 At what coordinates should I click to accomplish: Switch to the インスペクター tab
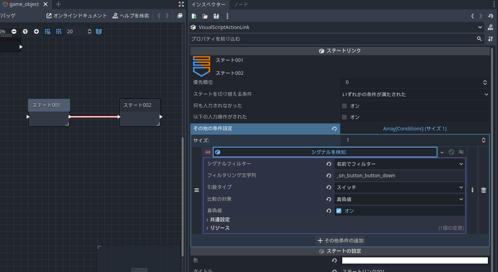(209, 4)
